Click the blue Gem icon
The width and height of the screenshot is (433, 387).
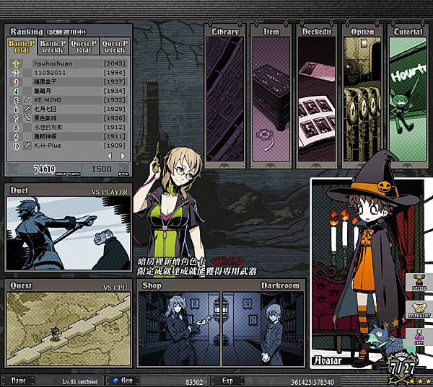click(x=116, y=381)
